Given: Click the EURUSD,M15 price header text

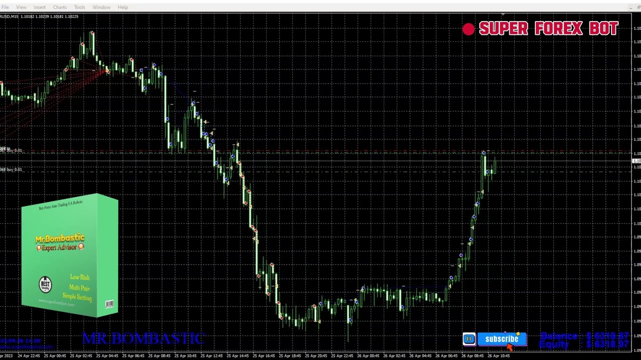Looking at the screenshot, I should coord(39,16).
